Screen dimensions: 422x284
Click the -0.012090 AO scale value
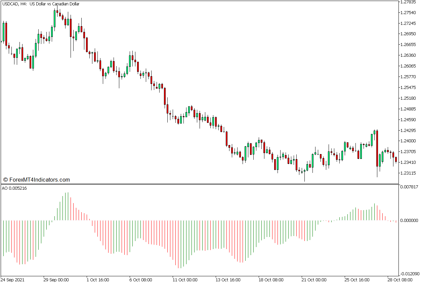tap(410, 274)
